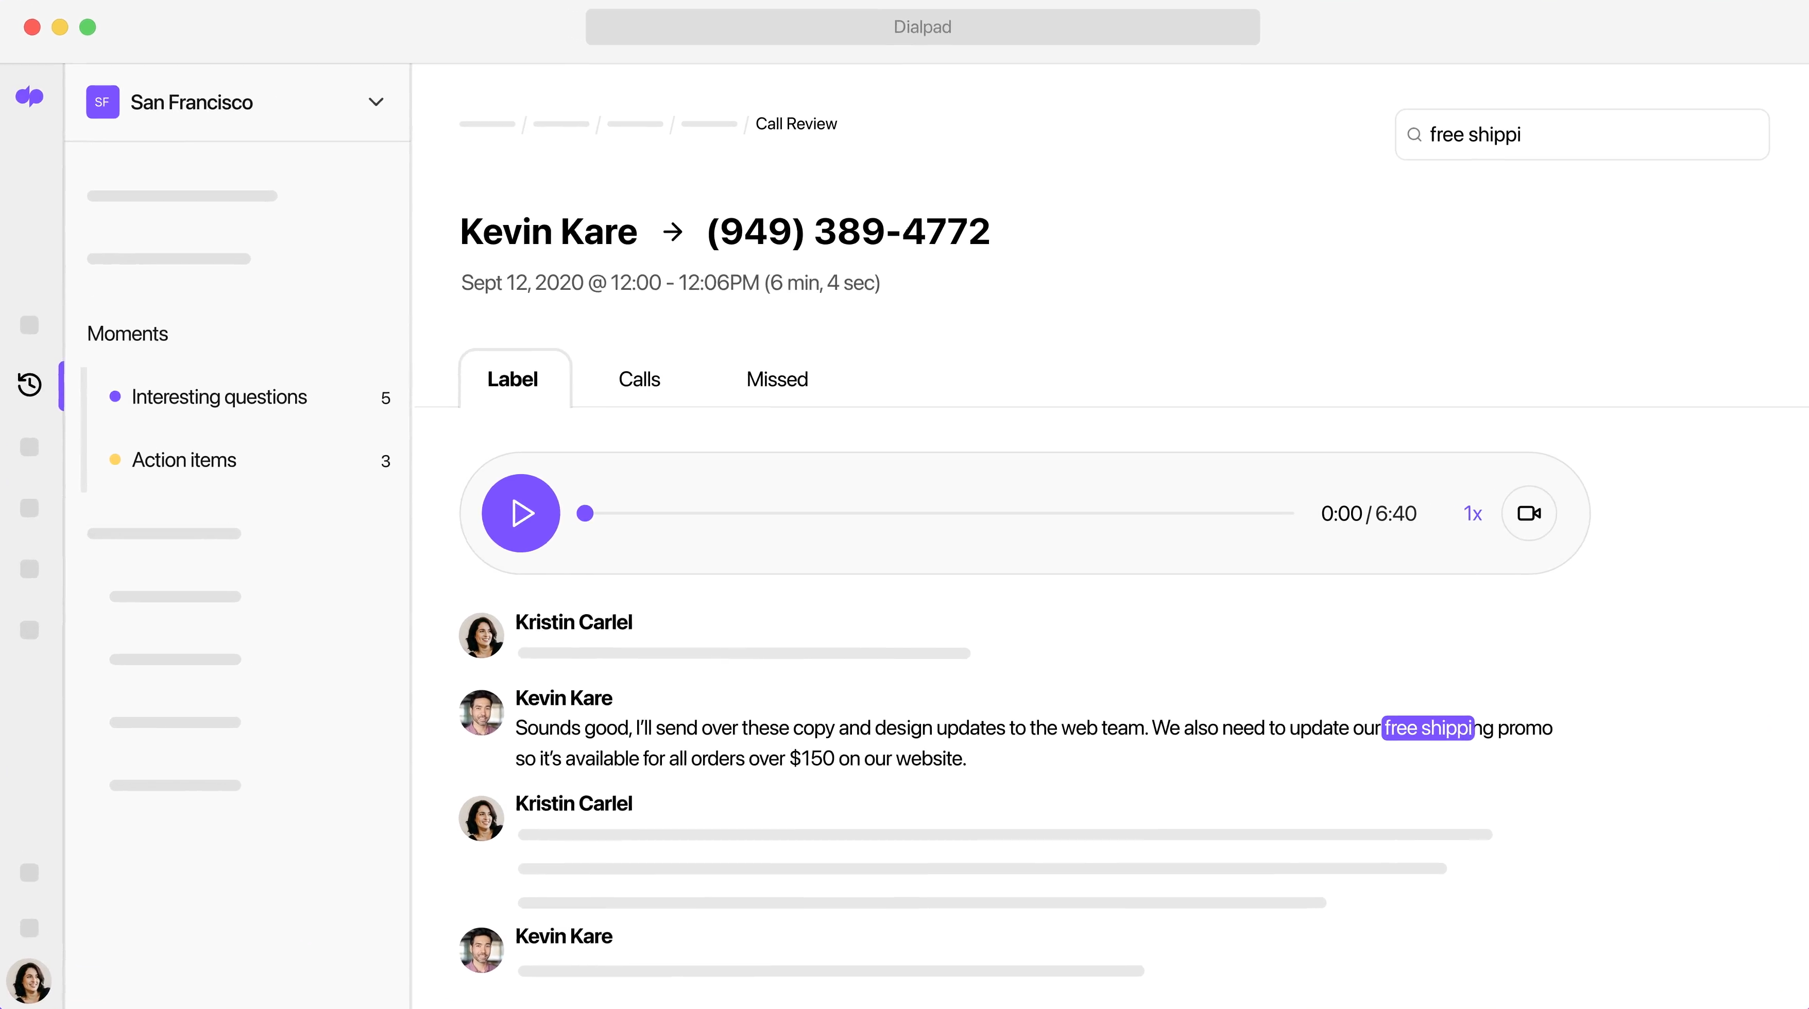The height and width of the screenshot is (1009, 1809).
Task: Click the Dialpad app icon in sidebar
Action: (30, 97)
